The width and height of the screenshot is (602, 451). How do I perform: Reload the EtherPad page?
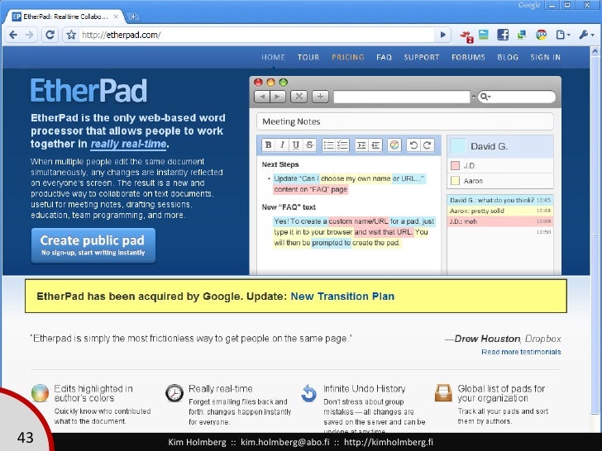tap(50, 35)
